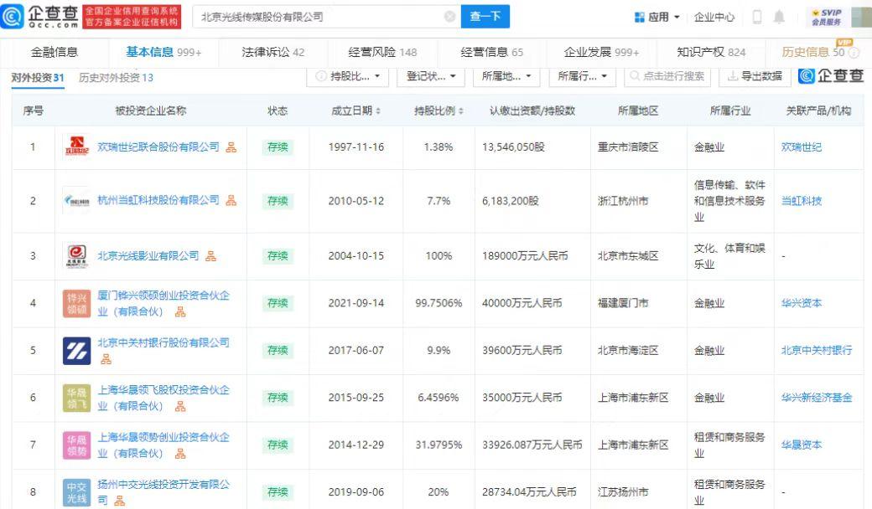
Task: Sort by 持股比例 arrows
Action: [x=460, y=111]
